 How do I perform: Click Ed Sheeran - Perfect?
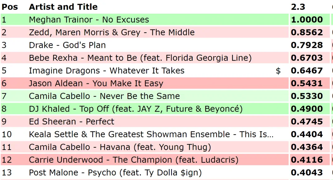(x=71, y=122)
